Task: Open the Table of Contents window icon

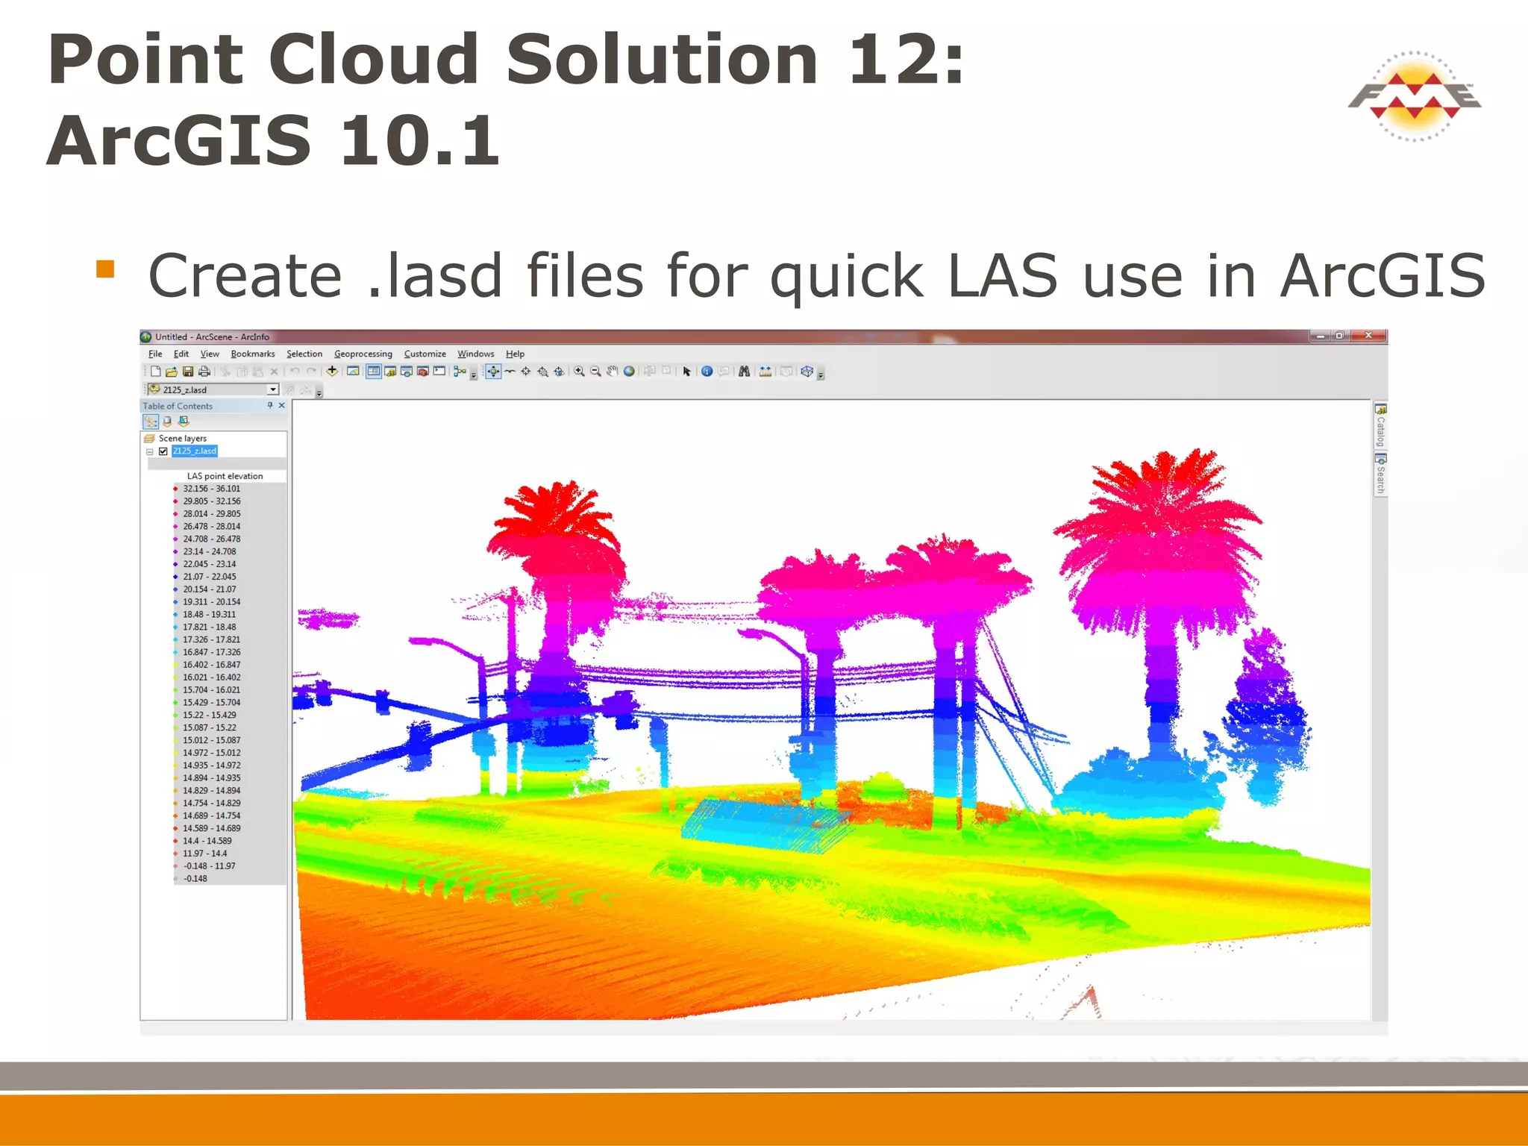Action: point(374,371)
